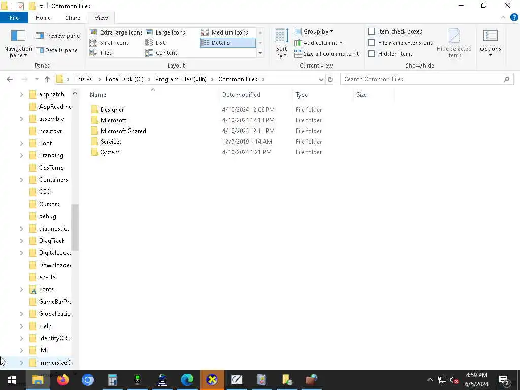This screenshot has width=520, height=390.
Task: Select the Designer folder
Action: (112, 110)
